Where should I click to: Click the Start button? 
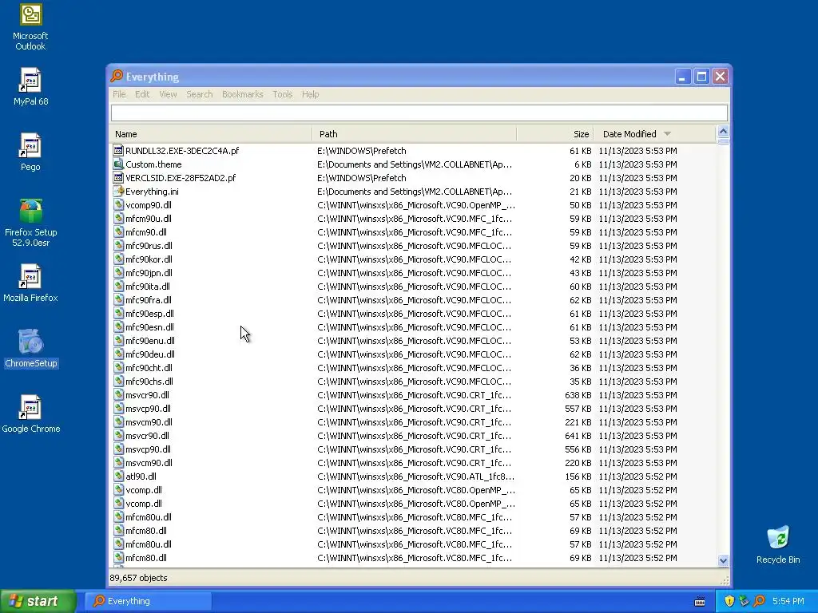(x=38, y=601)
